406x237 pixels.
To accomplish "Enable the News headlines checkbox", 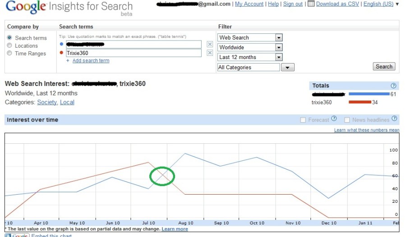I will tap(347, 120).
